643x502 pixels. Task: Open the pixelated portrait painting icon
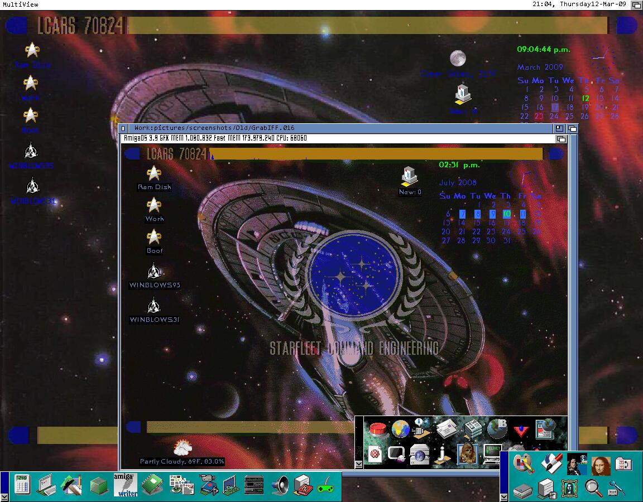coord(577,464)
